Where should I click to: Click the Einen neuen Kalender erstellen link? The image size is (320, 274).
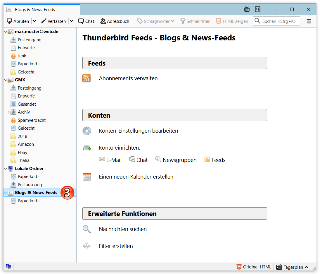click(136, 177)
